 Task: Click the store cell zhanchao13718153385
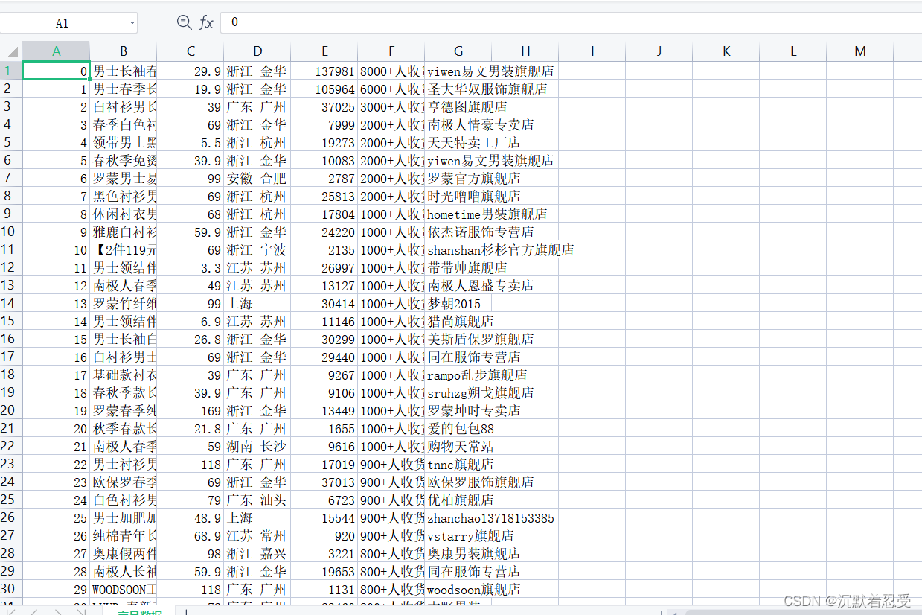pyautogui.click(x=491, y=517)
